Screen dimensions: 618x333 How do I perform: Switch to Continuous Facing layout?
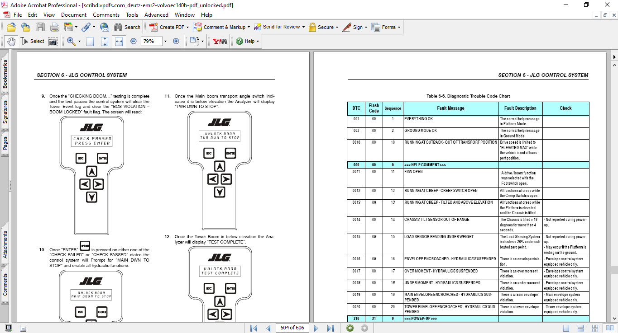coord(595,328)
